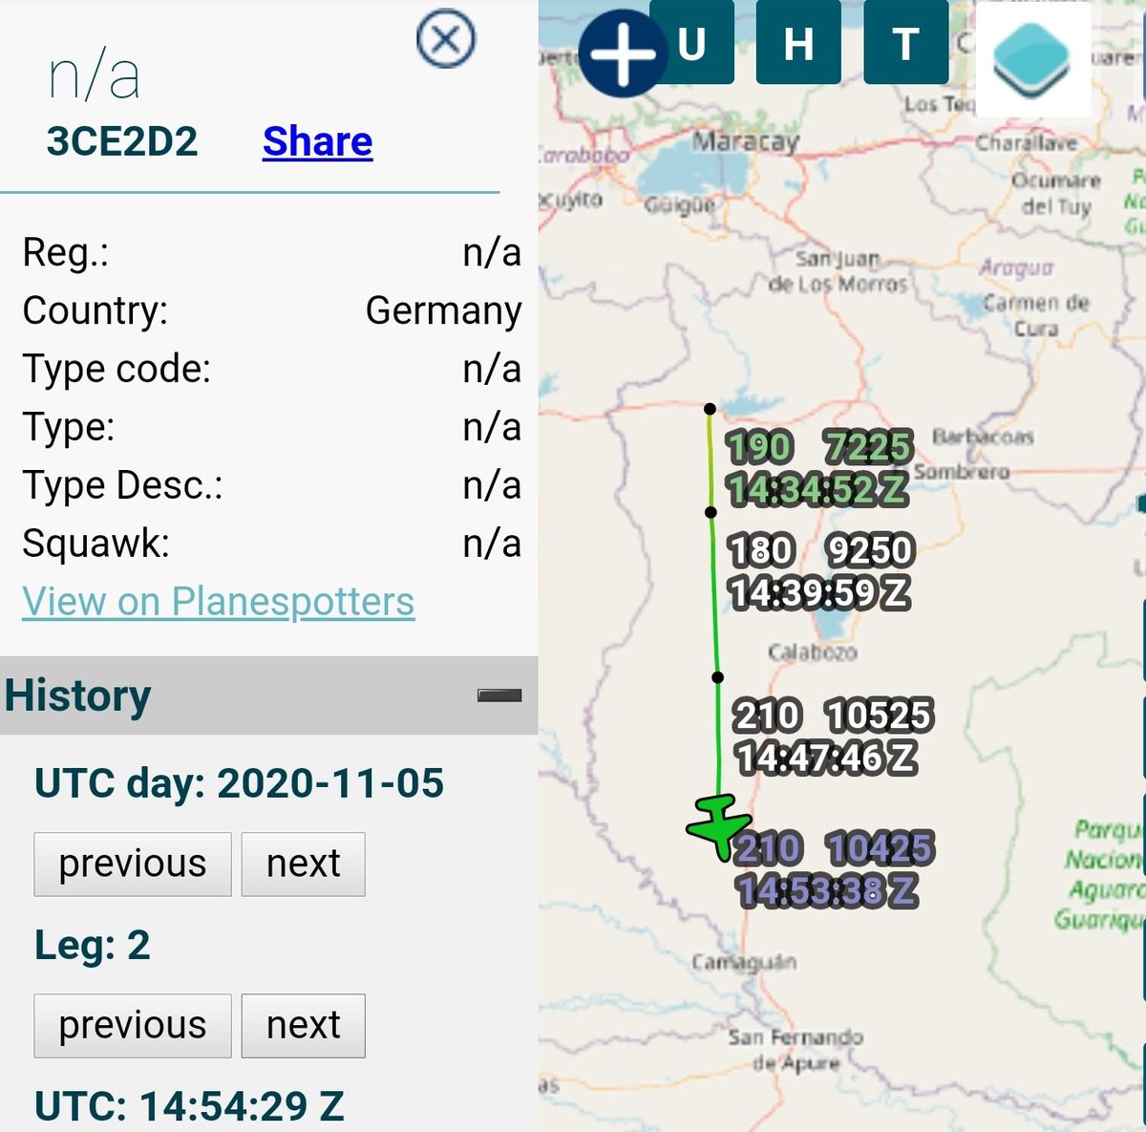1146x1132 pixels.
Task: Click the track label 14:39:59 Z
Action: (x=819, y=592)
